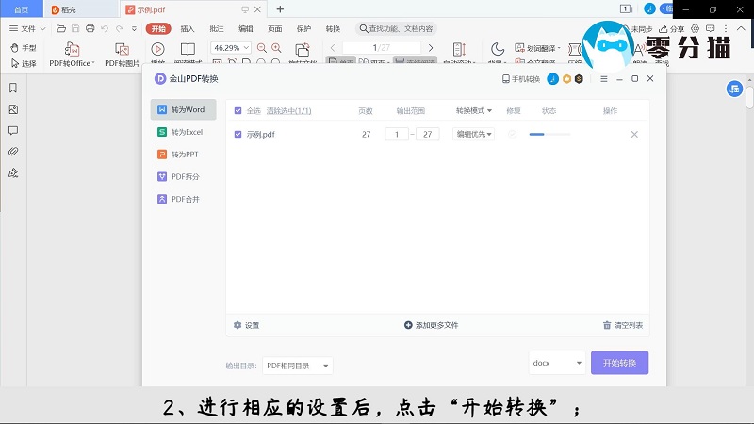Image resolution: width=754 pixels, height=424 pixels.
Task: Open the quick access toolbar customize arrow
Action: pos(134,29)
